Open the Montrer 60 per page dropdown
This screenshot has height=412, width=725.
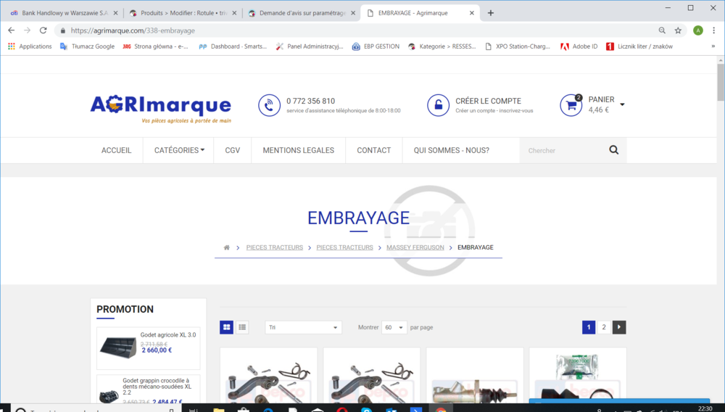(394, 327)
